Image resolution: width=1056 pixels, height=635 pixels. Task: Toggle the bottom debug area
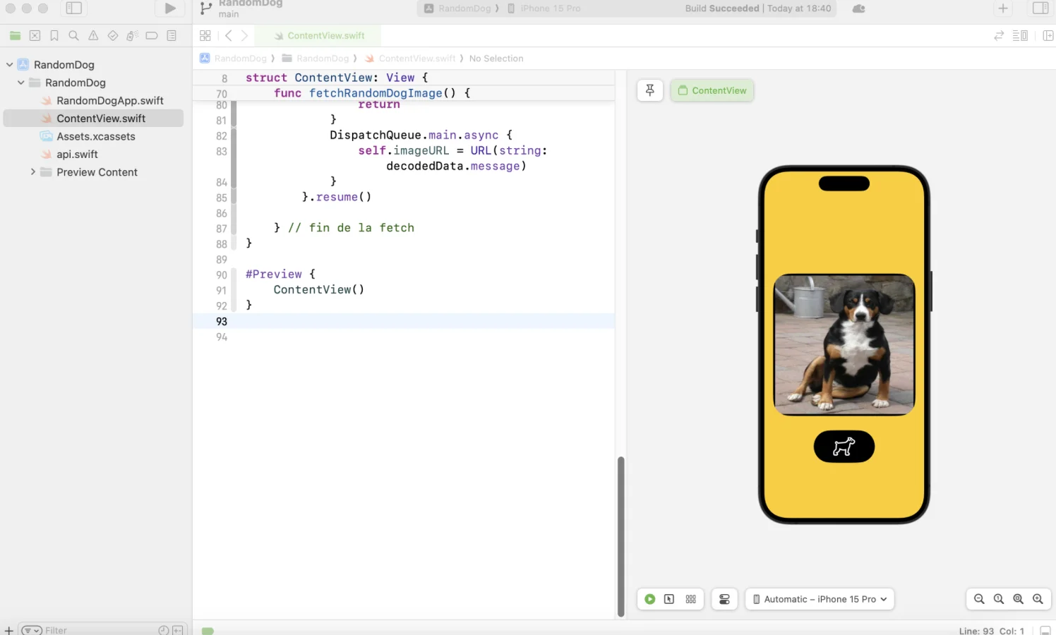coord(1045,630)
